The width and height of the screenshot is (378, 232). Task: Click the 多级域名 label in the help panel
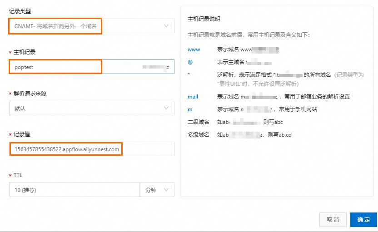pos(198,135)
